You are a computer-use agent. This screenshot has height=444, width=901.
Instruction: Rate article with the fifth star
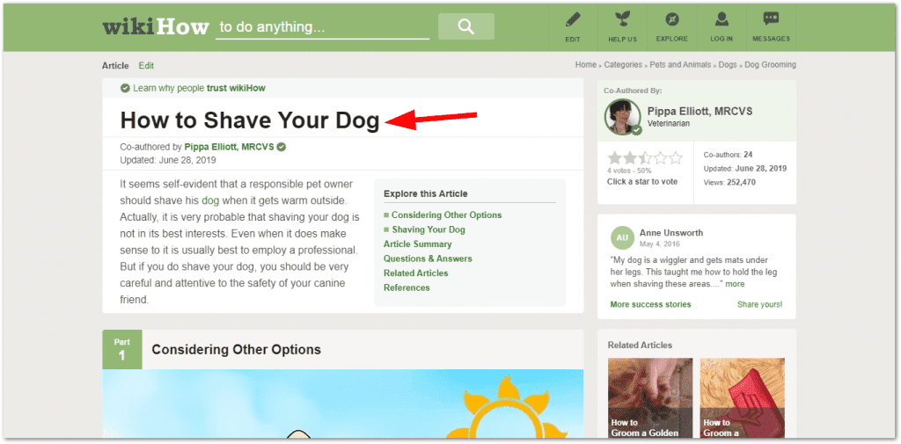[x=676, y=158]
